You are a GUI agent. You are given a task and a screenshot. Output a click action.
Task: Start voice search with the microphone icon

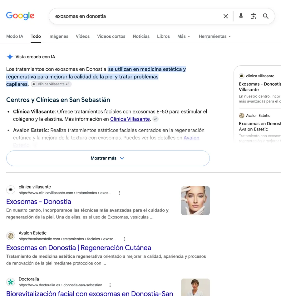tap(241, 16)
